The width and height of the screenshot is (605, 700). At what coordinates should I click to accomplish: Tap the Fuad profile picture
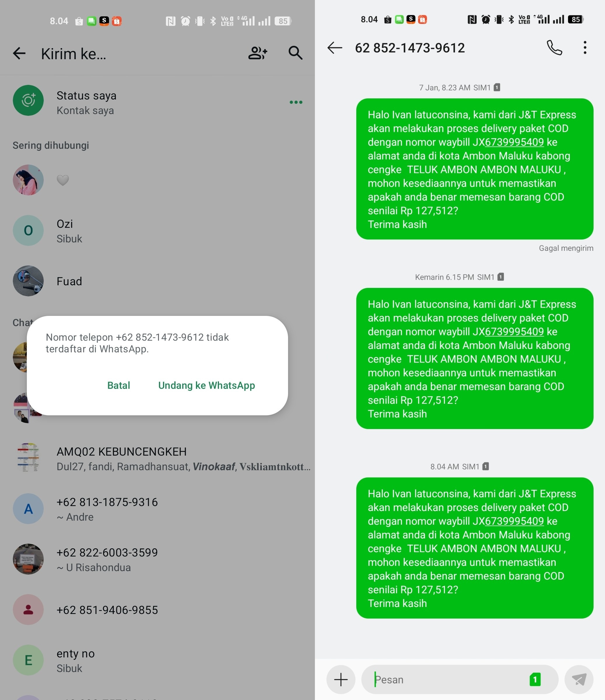28,281
